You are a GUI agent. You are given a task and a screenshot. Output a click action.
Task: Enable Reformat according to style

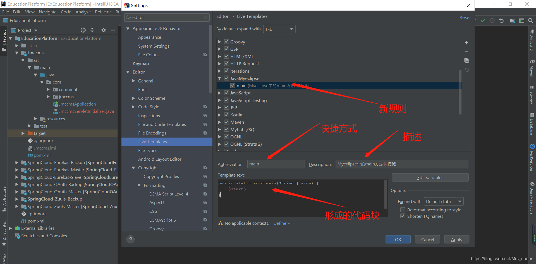click(403, 210)
